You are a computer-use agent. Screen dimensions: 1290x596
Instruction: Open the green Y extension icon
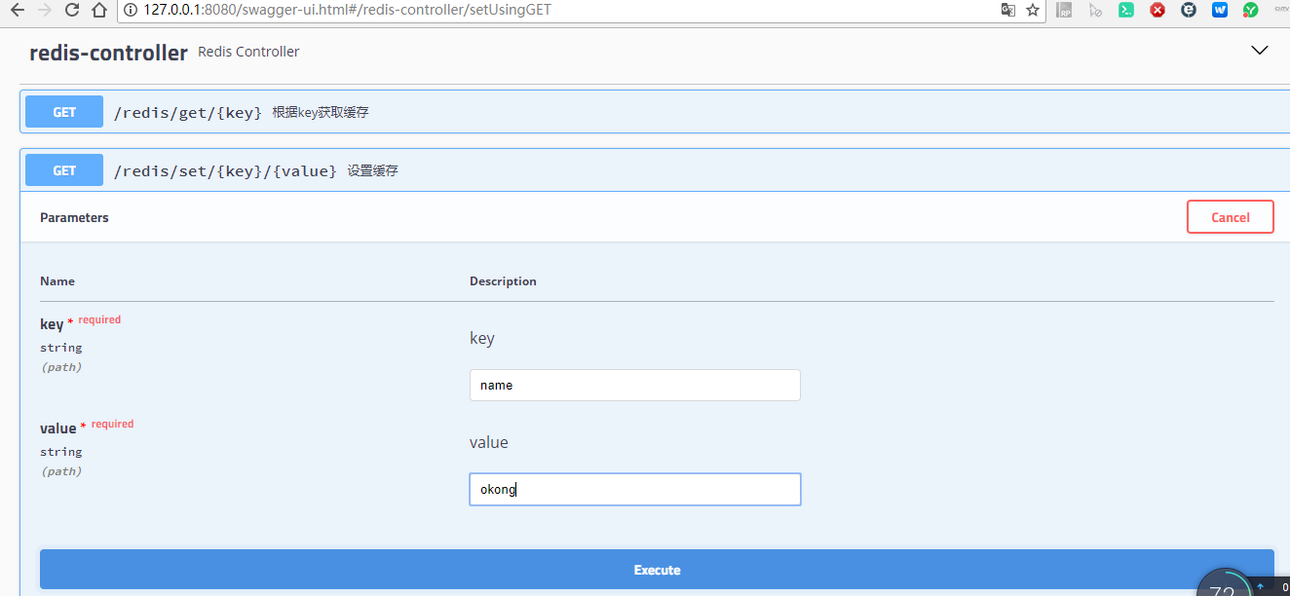[x=1251, y=10]
